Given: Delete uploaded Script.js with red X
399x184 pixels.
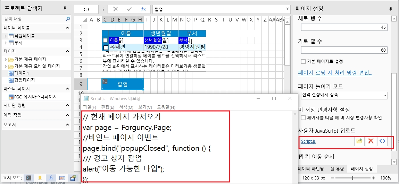Looking at the screenshot, I should [371, 141].
